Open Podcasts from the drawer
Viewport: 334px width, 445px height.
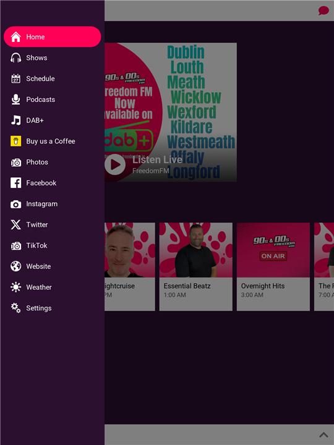[x=52, y=100]
